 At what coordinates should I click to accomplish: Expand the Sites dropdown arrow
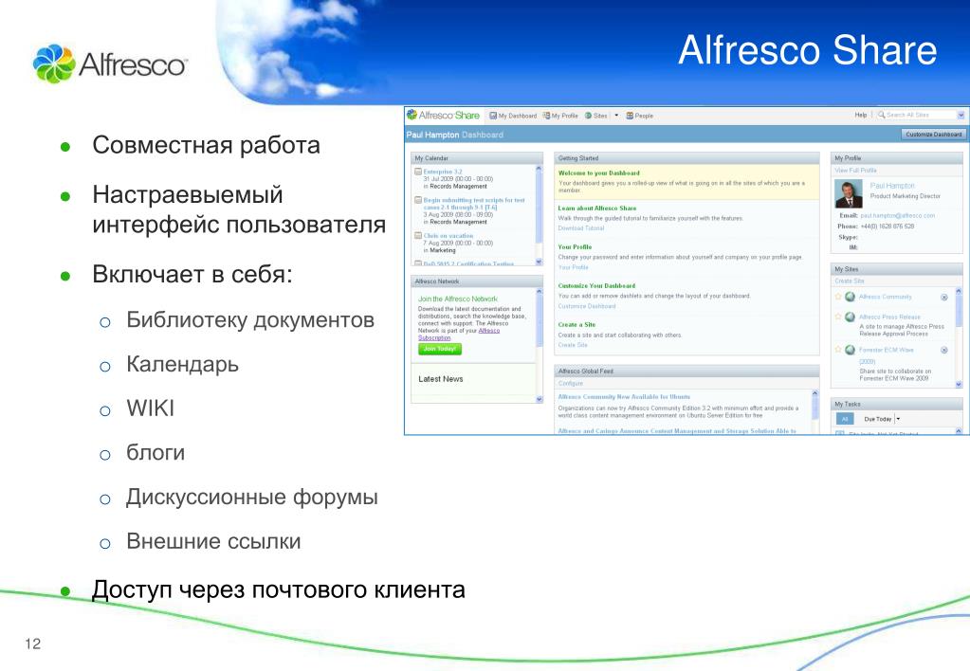[616, 116]
